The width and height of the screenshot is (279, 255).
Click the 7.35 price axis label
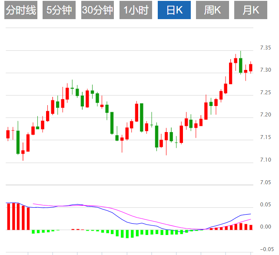coord(266,48)
